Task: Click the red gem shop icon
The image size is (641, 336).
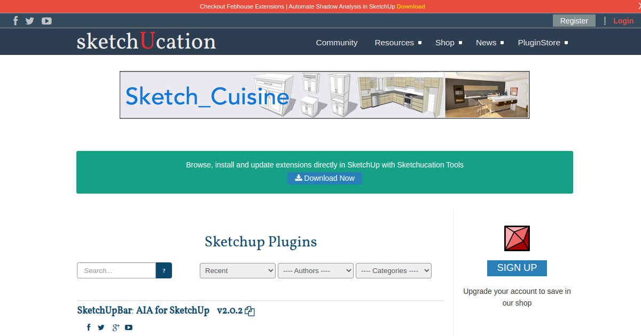Action: (x=517, y=238)
